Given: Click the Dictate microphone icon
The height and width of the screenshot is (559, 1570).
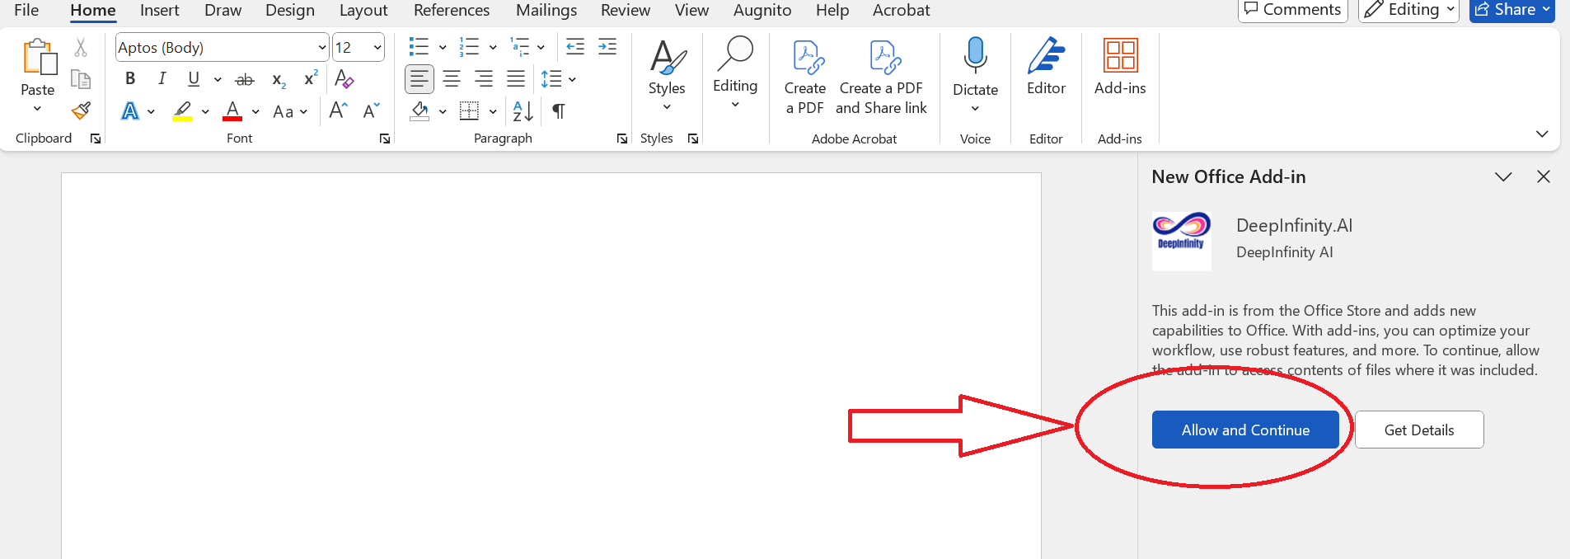Looking at the screenshot, I should point(975,56).
